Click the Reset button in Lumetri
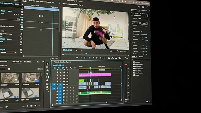Viewport: 201px width, 113px height. click(144, 23)
